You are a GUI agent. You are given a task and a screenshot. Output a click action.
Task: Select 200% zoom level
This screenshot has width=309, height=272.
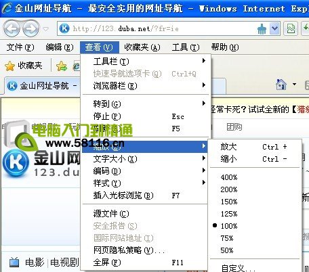[255, 189]
